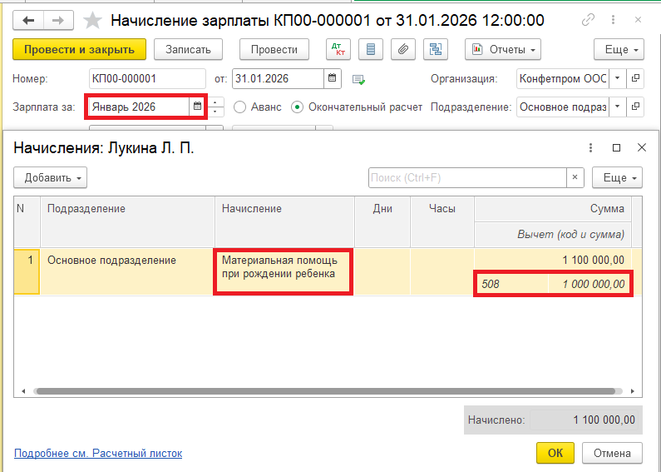Viewport: 661px width, 472px height.
Task: Open the Организация item with open icon
Action: [x=635, y=78]
